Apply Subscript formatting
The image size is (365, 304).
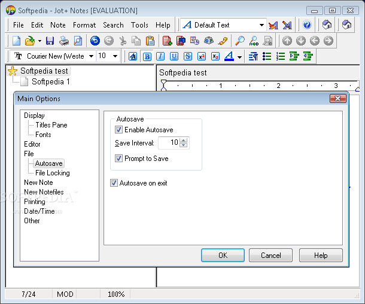(x=215, y=56)
